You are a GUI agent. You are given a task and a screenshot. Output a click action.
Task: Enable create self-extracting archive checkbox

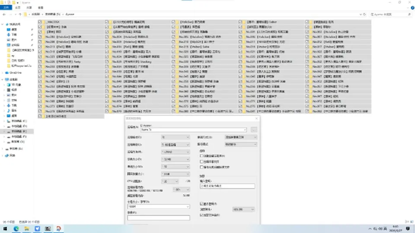click(x=201, y=156)
